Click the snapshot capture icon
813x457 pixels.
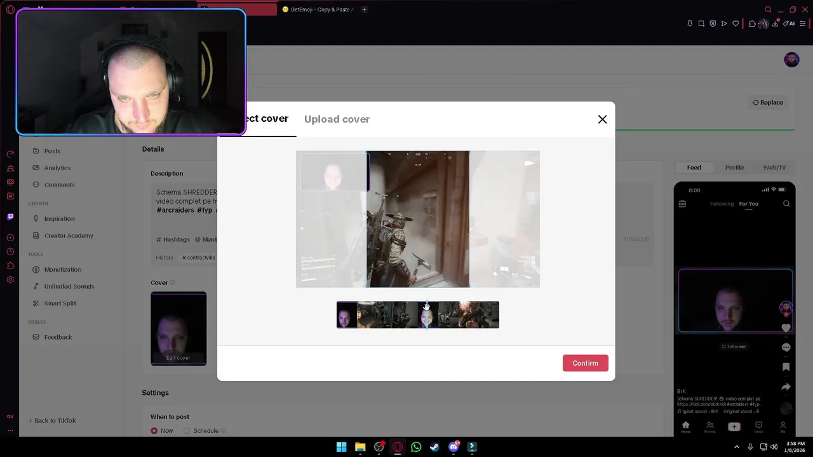pos(701,23)
